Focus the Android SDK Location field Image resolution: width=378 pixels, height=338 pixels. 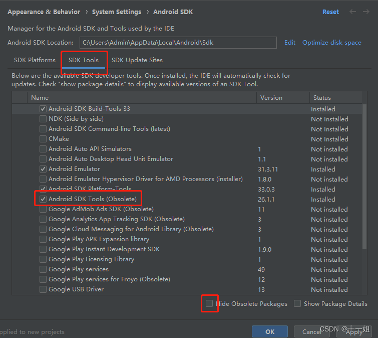point(178,43)
